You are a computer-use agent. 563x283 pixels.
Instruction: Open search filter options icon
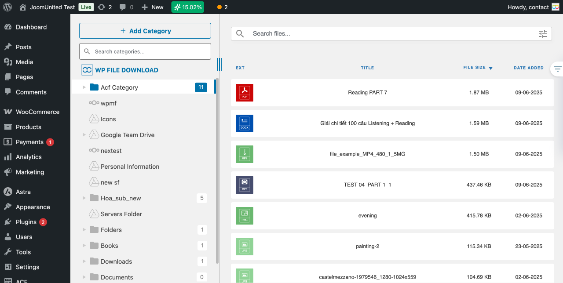click(542, 34)
